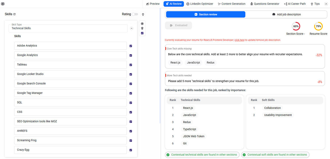Edit the Skill Type Technical Skills field

point(68,28)
